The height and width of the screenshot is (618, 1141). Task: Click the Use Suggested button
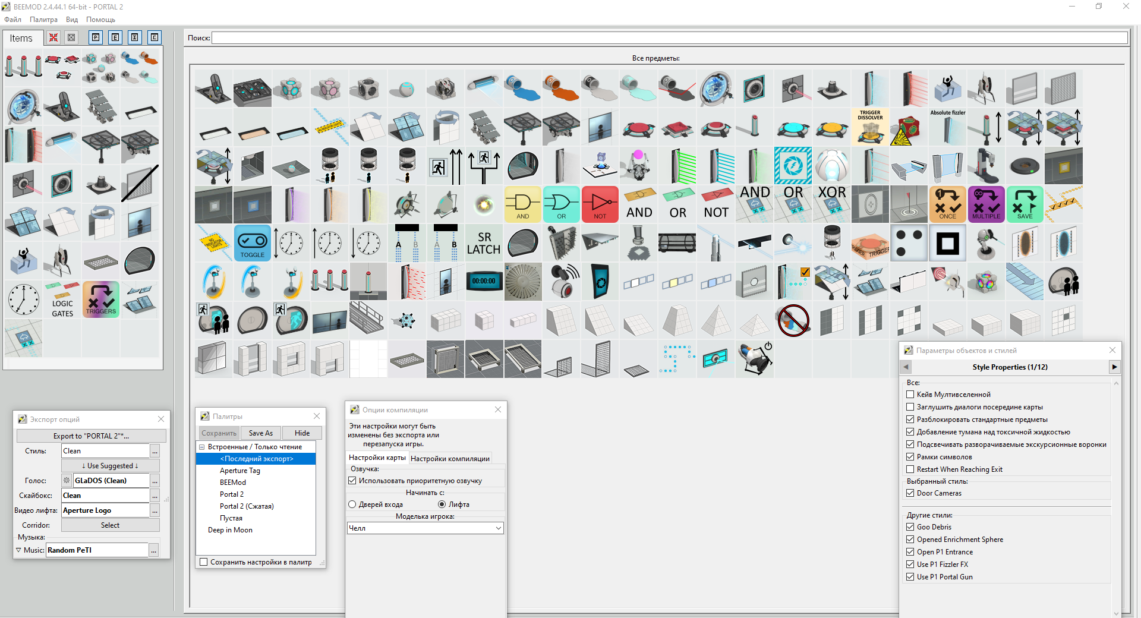click(x=110, y=466)
